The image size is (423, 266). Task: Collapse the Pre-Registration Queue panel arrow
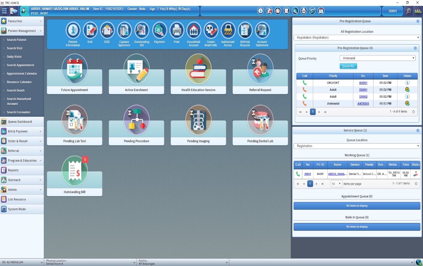418,21
